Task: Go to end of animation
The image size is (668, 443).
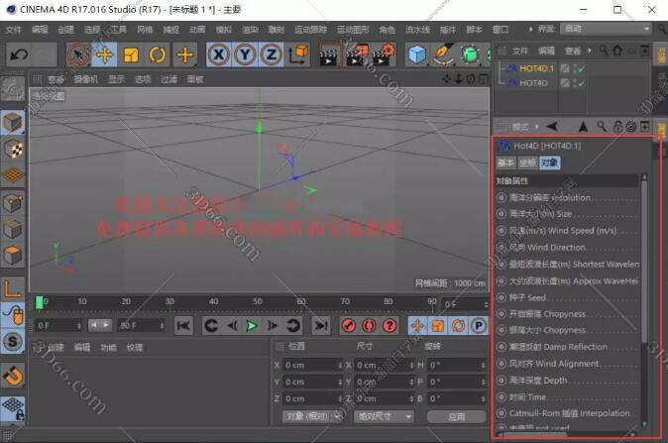Action: pyautogui.click(x=321, y=326)
